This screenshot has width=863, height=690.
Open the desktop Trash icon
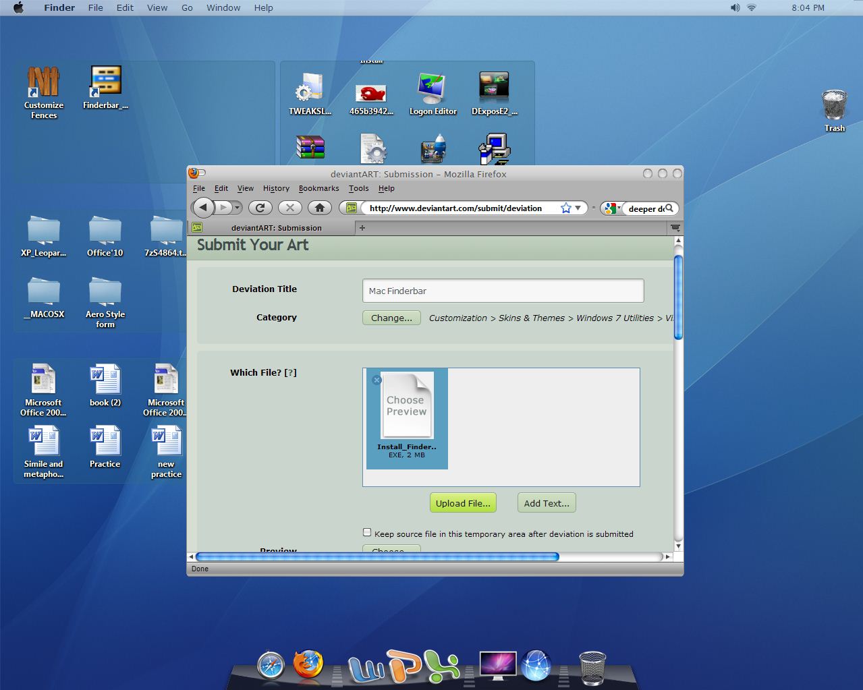(x=835, y=111)
